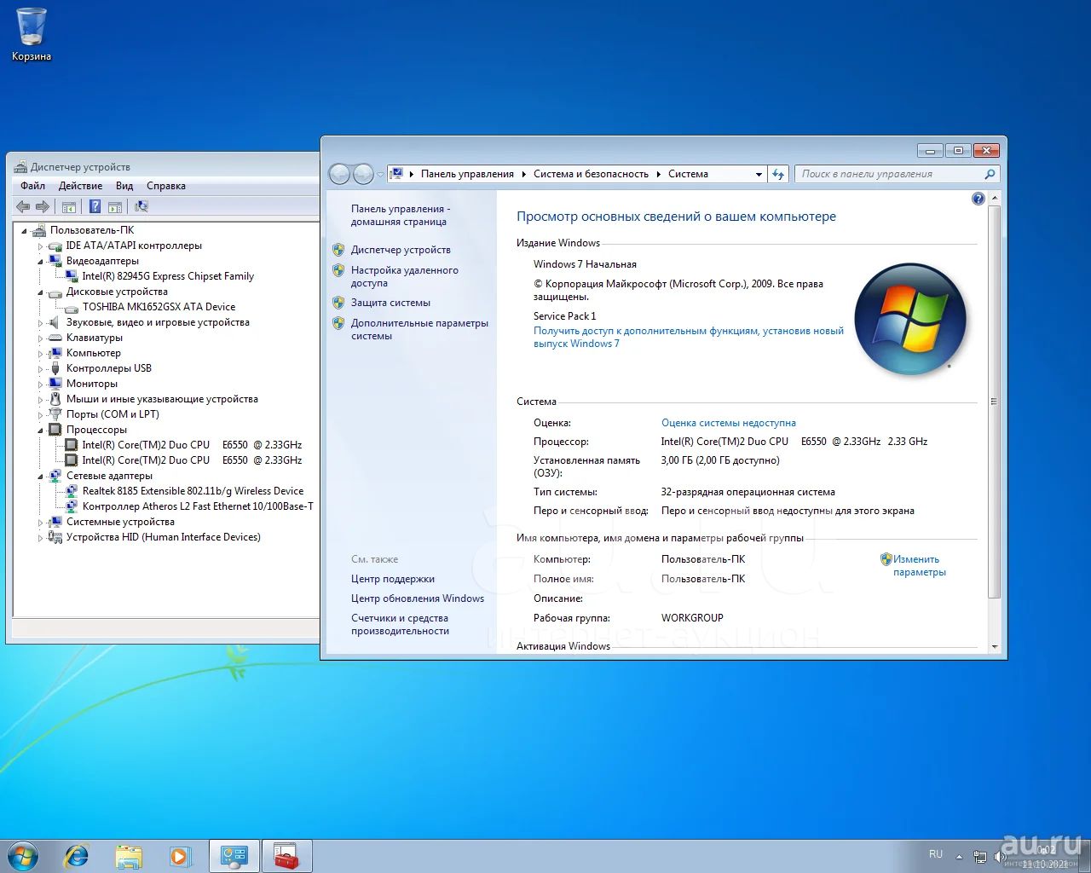Click the Back arrow in Device Manager toolbar
Viewport: 1091px width, 873px height.
[x=23, y=206]
